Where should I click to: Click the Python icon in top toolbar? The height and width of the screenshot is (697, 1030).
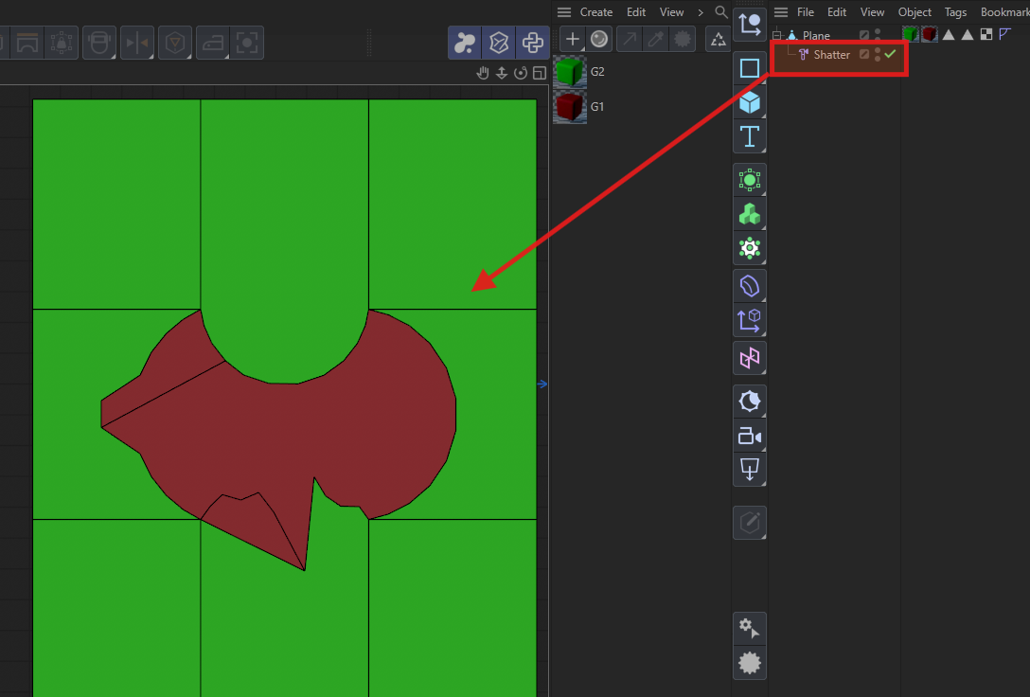(x=533, y=43)
